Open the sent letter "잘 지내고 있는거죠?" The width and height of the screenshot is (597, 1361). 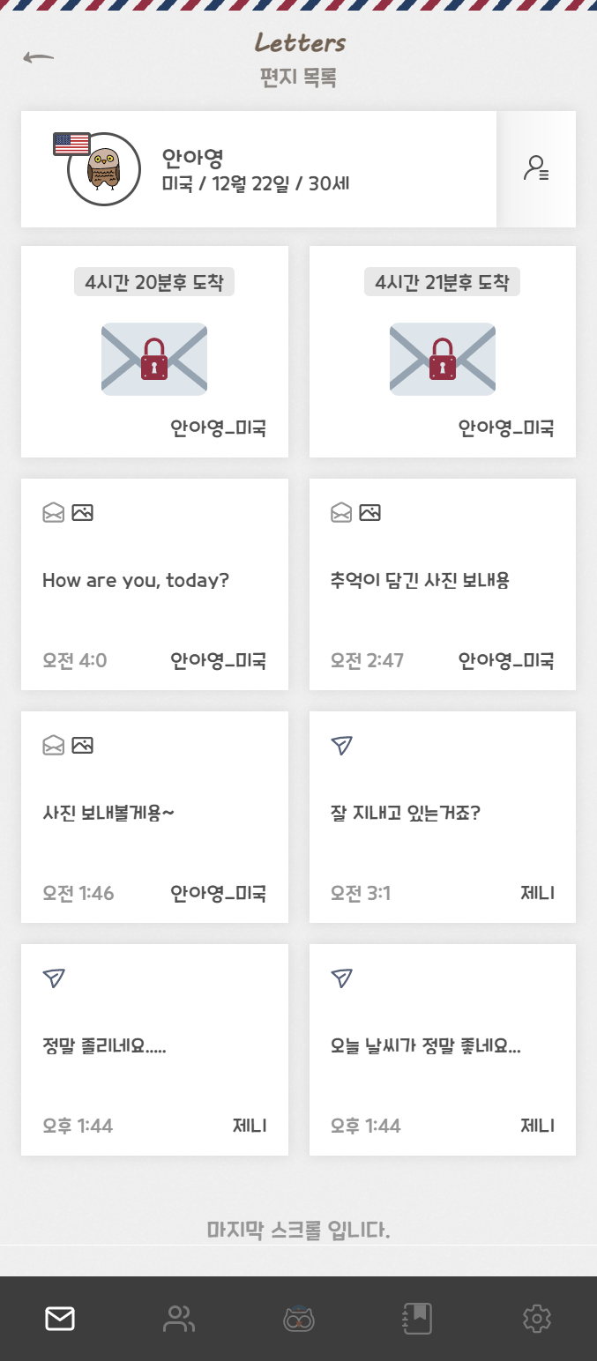[443, 816]
